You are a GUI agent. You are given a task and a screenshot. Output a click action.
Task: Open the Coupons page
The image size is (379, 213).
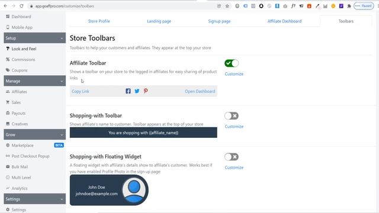[20, 70]
